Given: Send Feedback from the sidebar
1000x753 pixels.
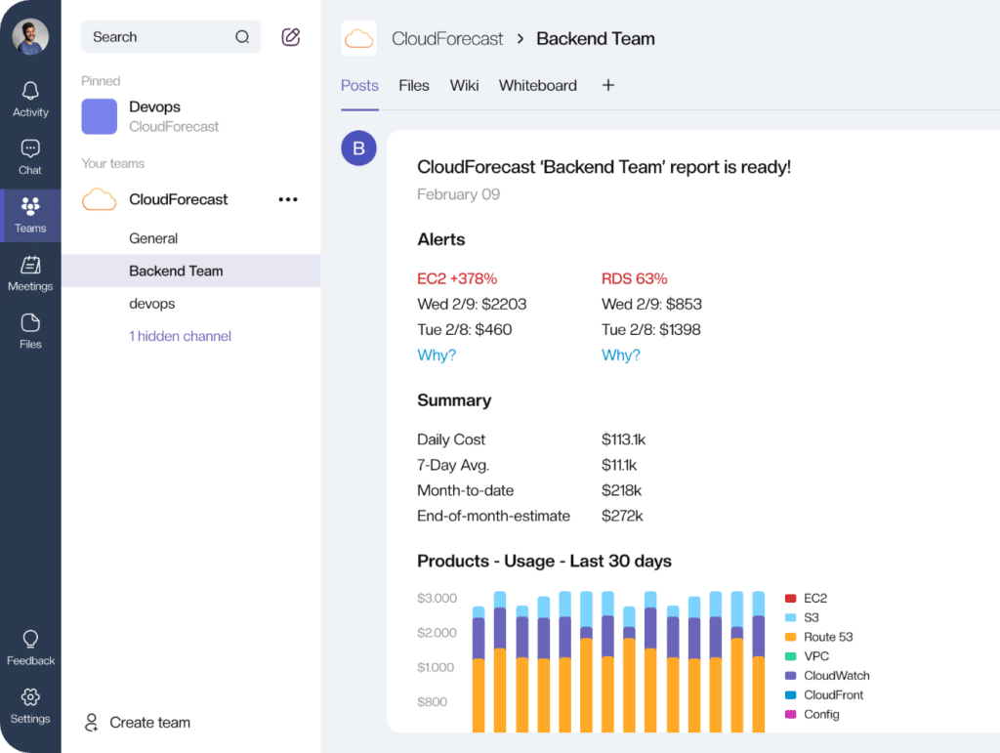Looking at the screenshot, I should coord(30,648).
